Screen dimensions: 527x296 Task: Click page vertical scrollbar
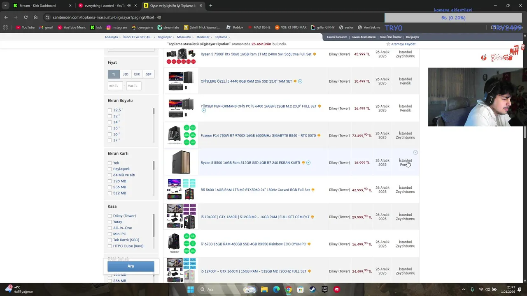(x=525, y=132)
